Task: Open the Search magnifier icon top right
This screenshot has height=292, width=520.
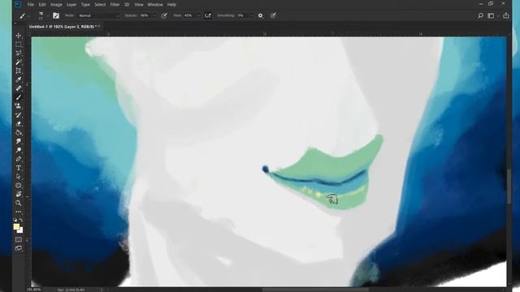Action: (x=480, y=15)
